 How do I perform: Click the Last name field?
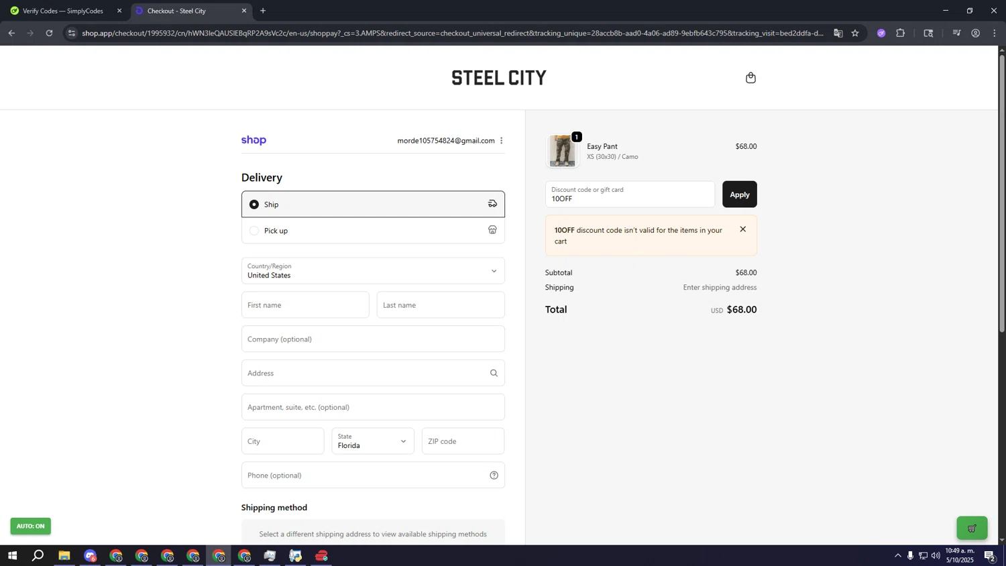click(441, 305)
